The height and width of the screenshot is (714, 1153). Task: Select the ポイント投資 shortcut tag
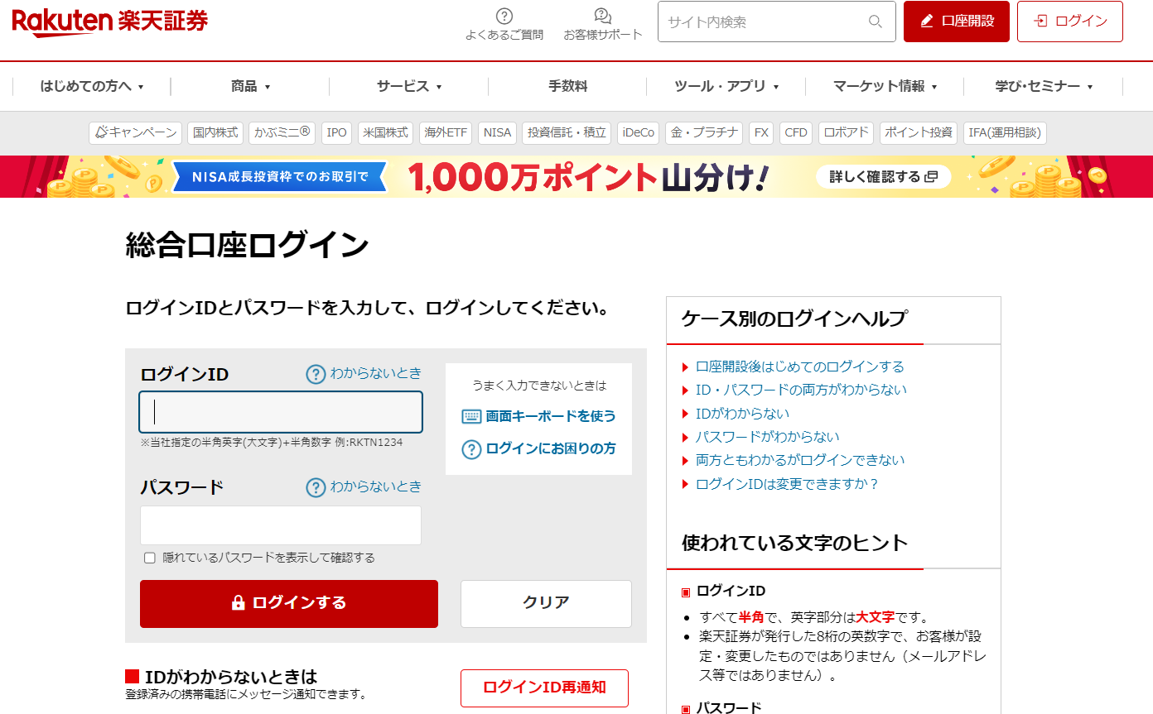point(918,132)
